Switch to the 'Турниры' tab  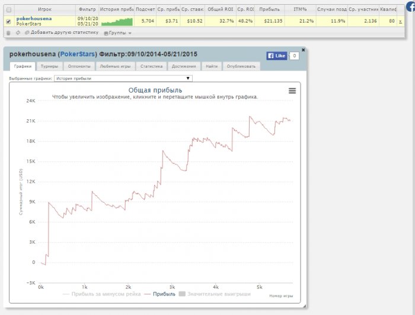(49, 66)
